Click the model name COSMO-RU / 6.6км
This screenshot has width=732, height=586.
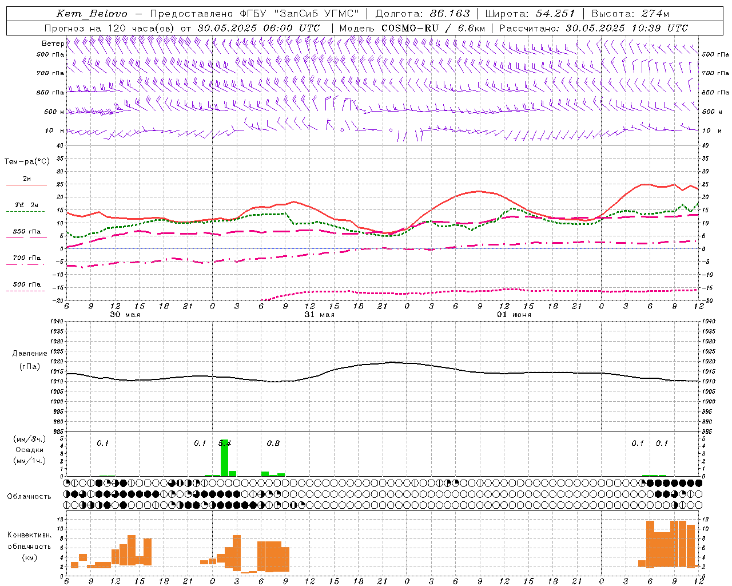click(x=433, y=28)
